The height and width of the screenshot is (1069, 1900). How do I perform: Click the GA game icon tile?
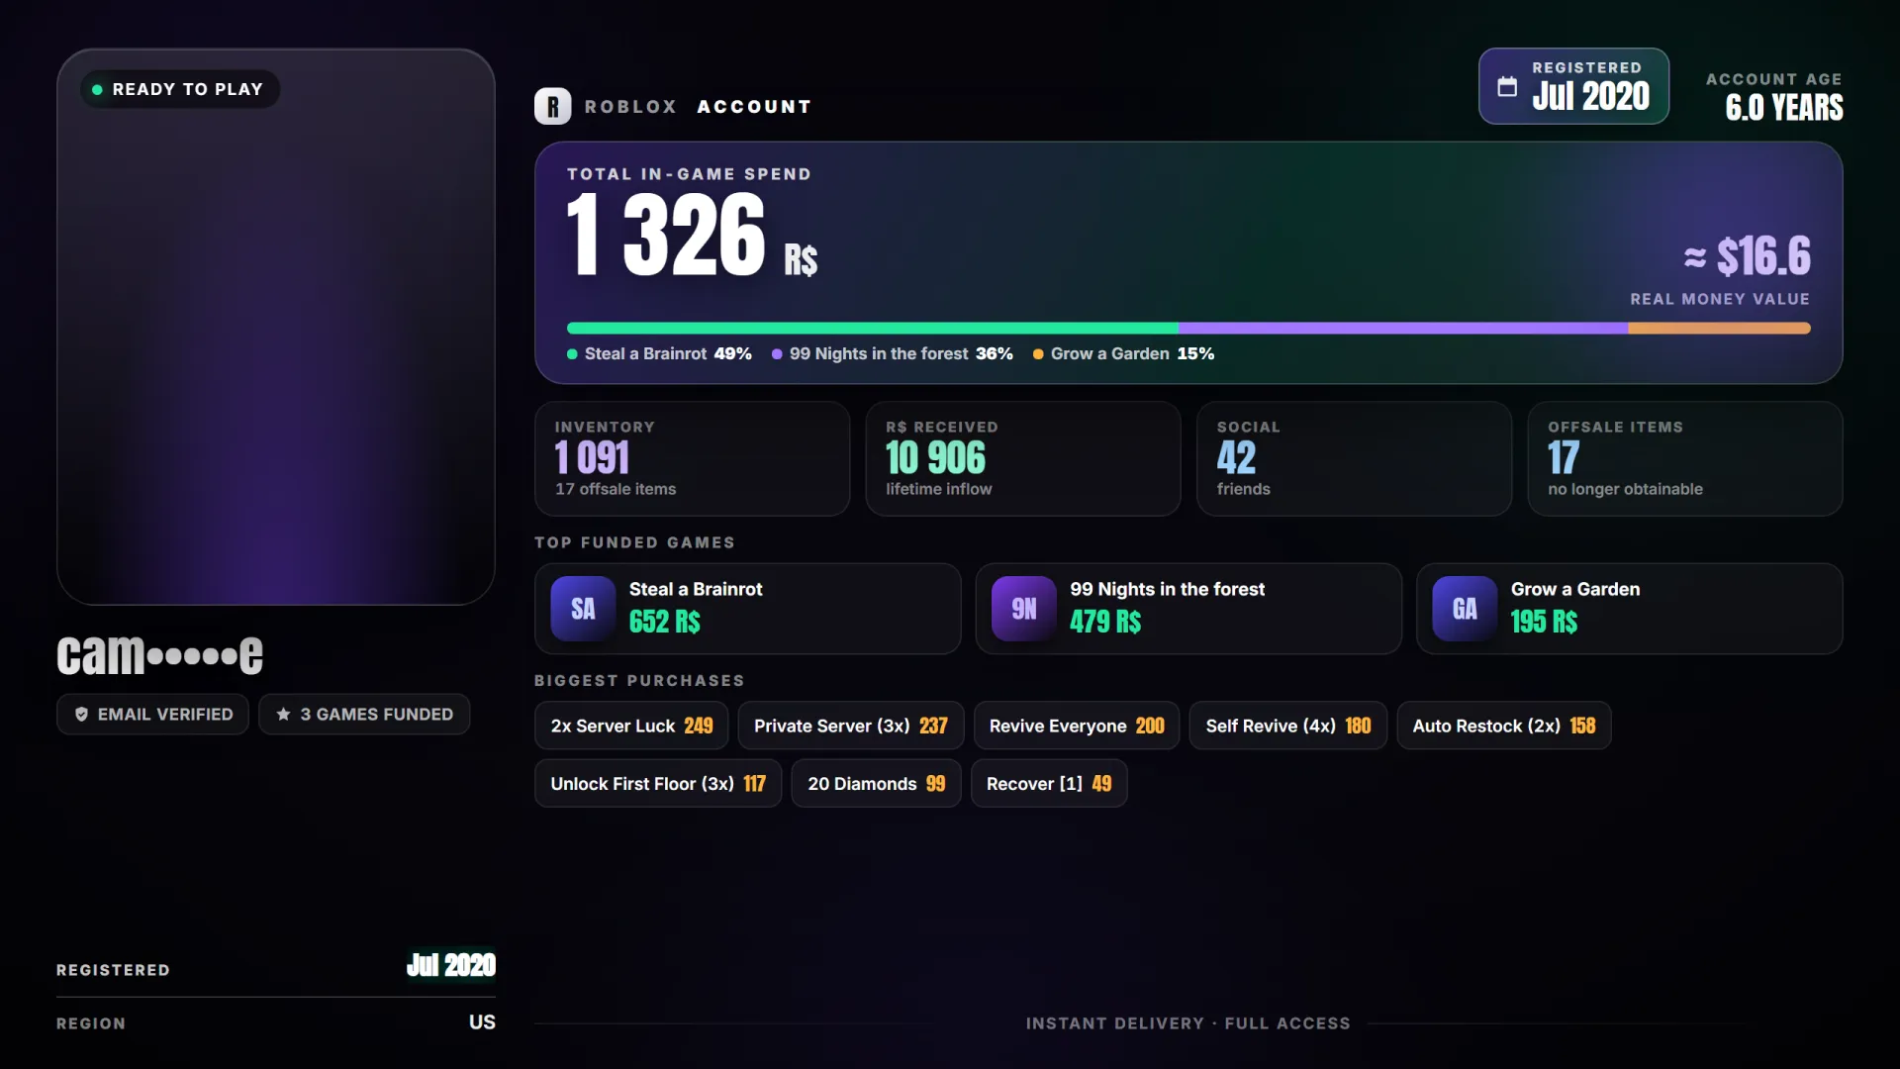click(x=1465, y=609)
